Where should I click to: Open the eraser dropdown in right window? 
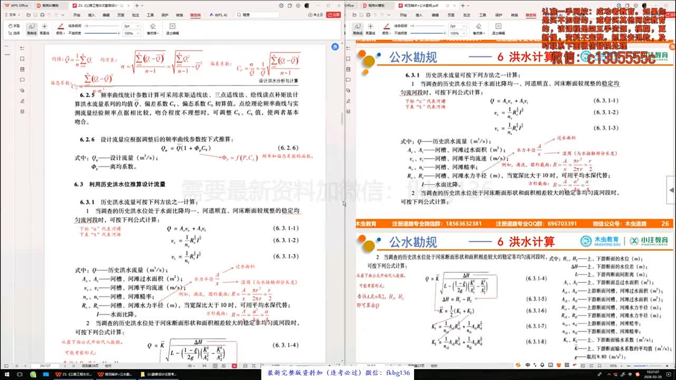pos(479,29)
